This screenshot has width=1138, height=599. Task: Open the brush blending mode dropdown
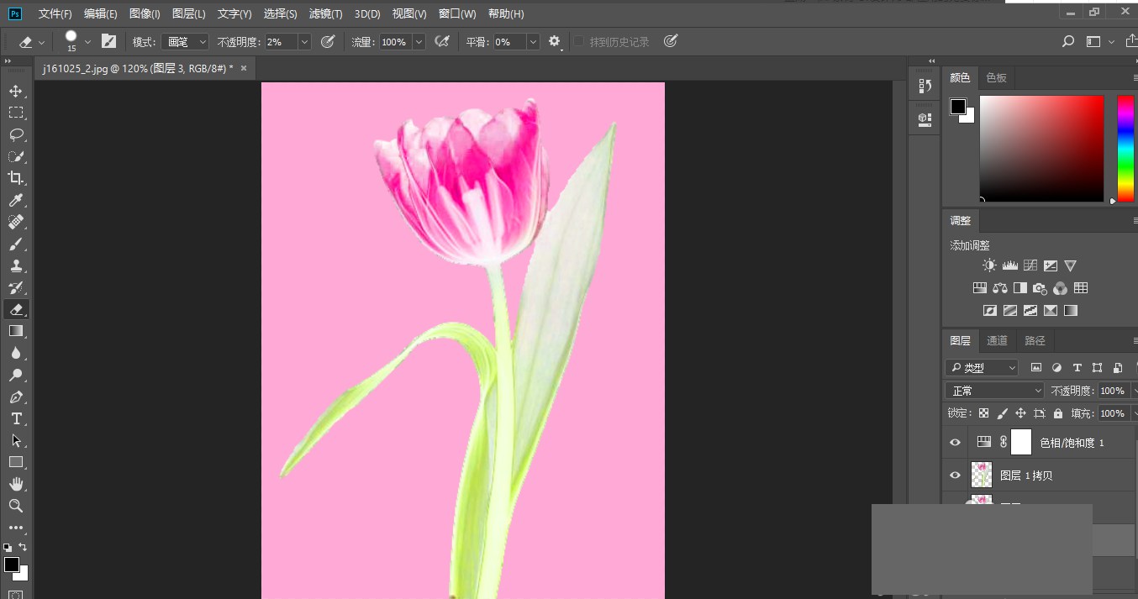[x=184, y=41]
